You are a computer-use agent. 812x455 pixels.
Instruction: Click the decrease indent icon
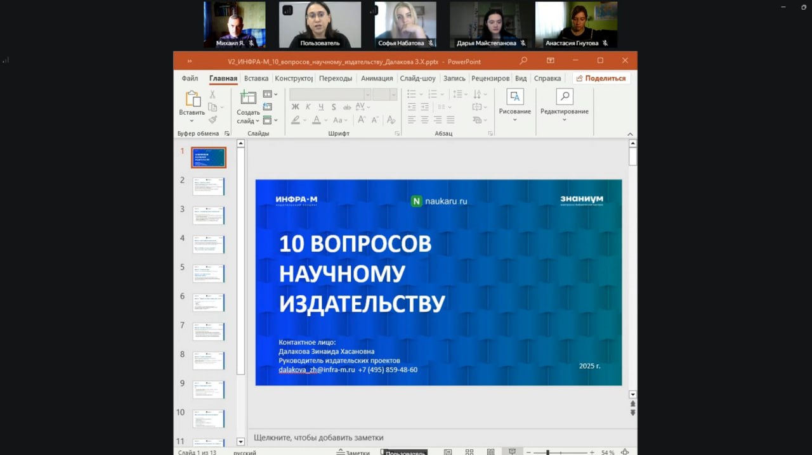(x=412, y=107)
